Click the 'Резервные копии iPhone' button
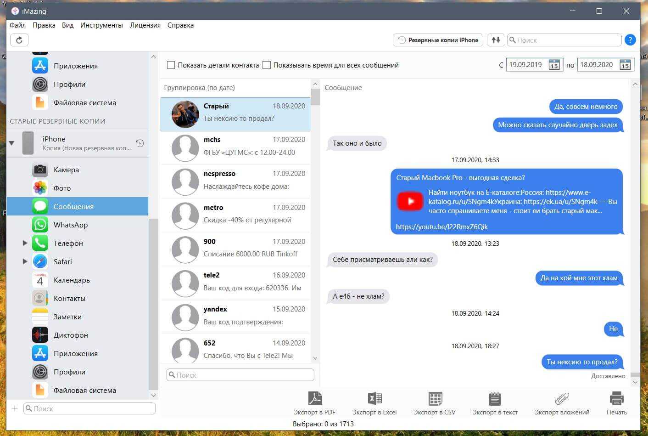648x436 pixels. 438,40
